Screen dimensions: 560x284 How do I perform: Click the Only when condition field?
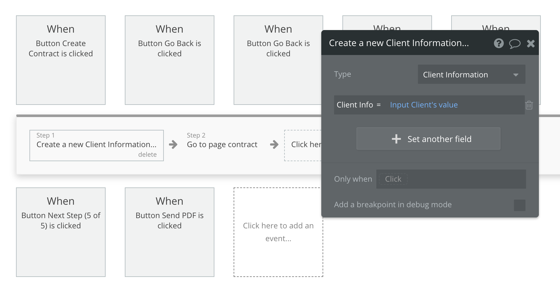[x=451, y=179]
